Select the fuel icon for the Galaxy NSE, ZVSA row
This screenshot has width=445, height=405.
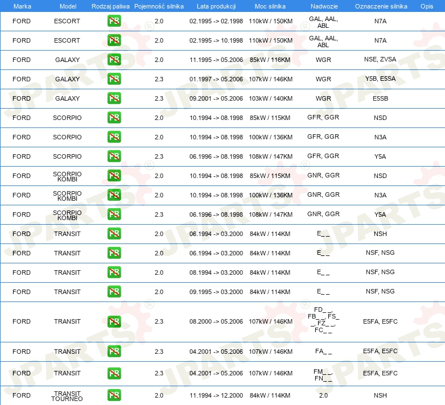click(114, 60)
